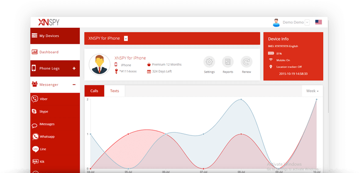Open the Week range dropdown
Image resolution: width=359 pixels, height=173 pixels.
point(312,91)
